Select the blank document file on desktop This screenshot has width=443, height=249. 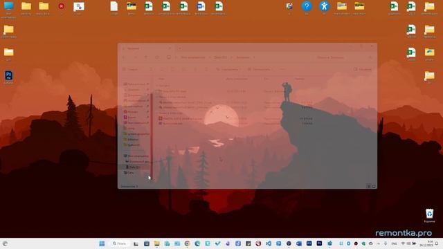tap(114, 6)
